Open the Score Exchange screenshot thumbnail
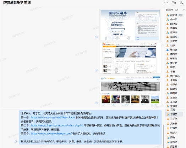The height and width of the screenshot is (148, 186). click(x=130, y=91)
